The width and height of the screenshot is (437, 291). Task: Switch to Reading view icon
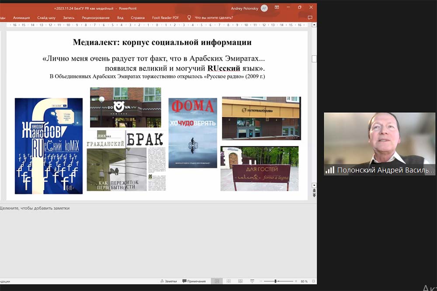(x=240, y=281)
